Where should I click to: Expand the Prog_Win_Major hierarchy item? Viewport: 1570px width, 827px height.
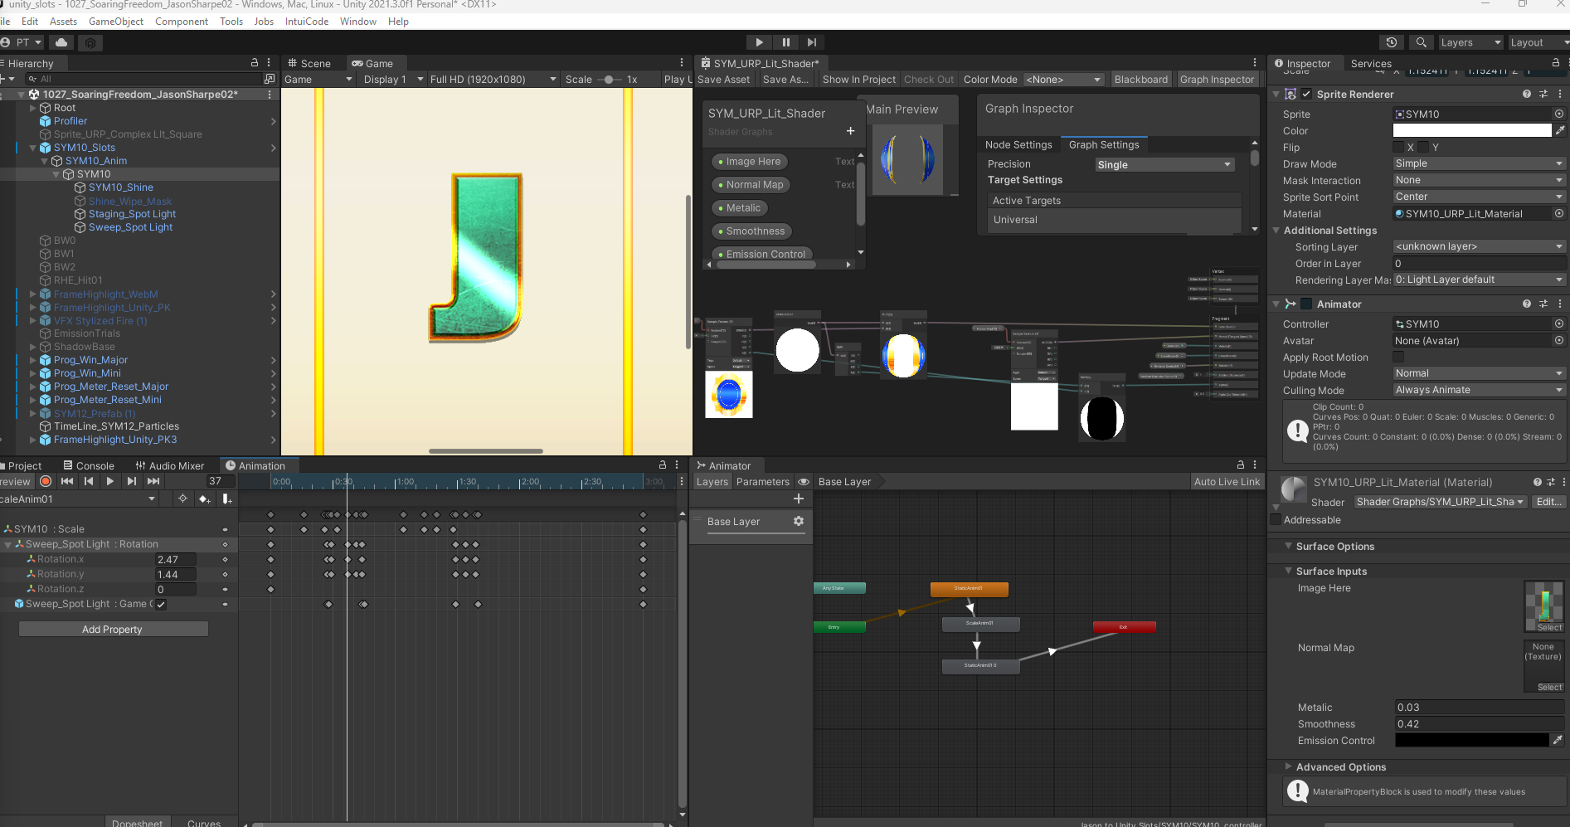point(33,359)
